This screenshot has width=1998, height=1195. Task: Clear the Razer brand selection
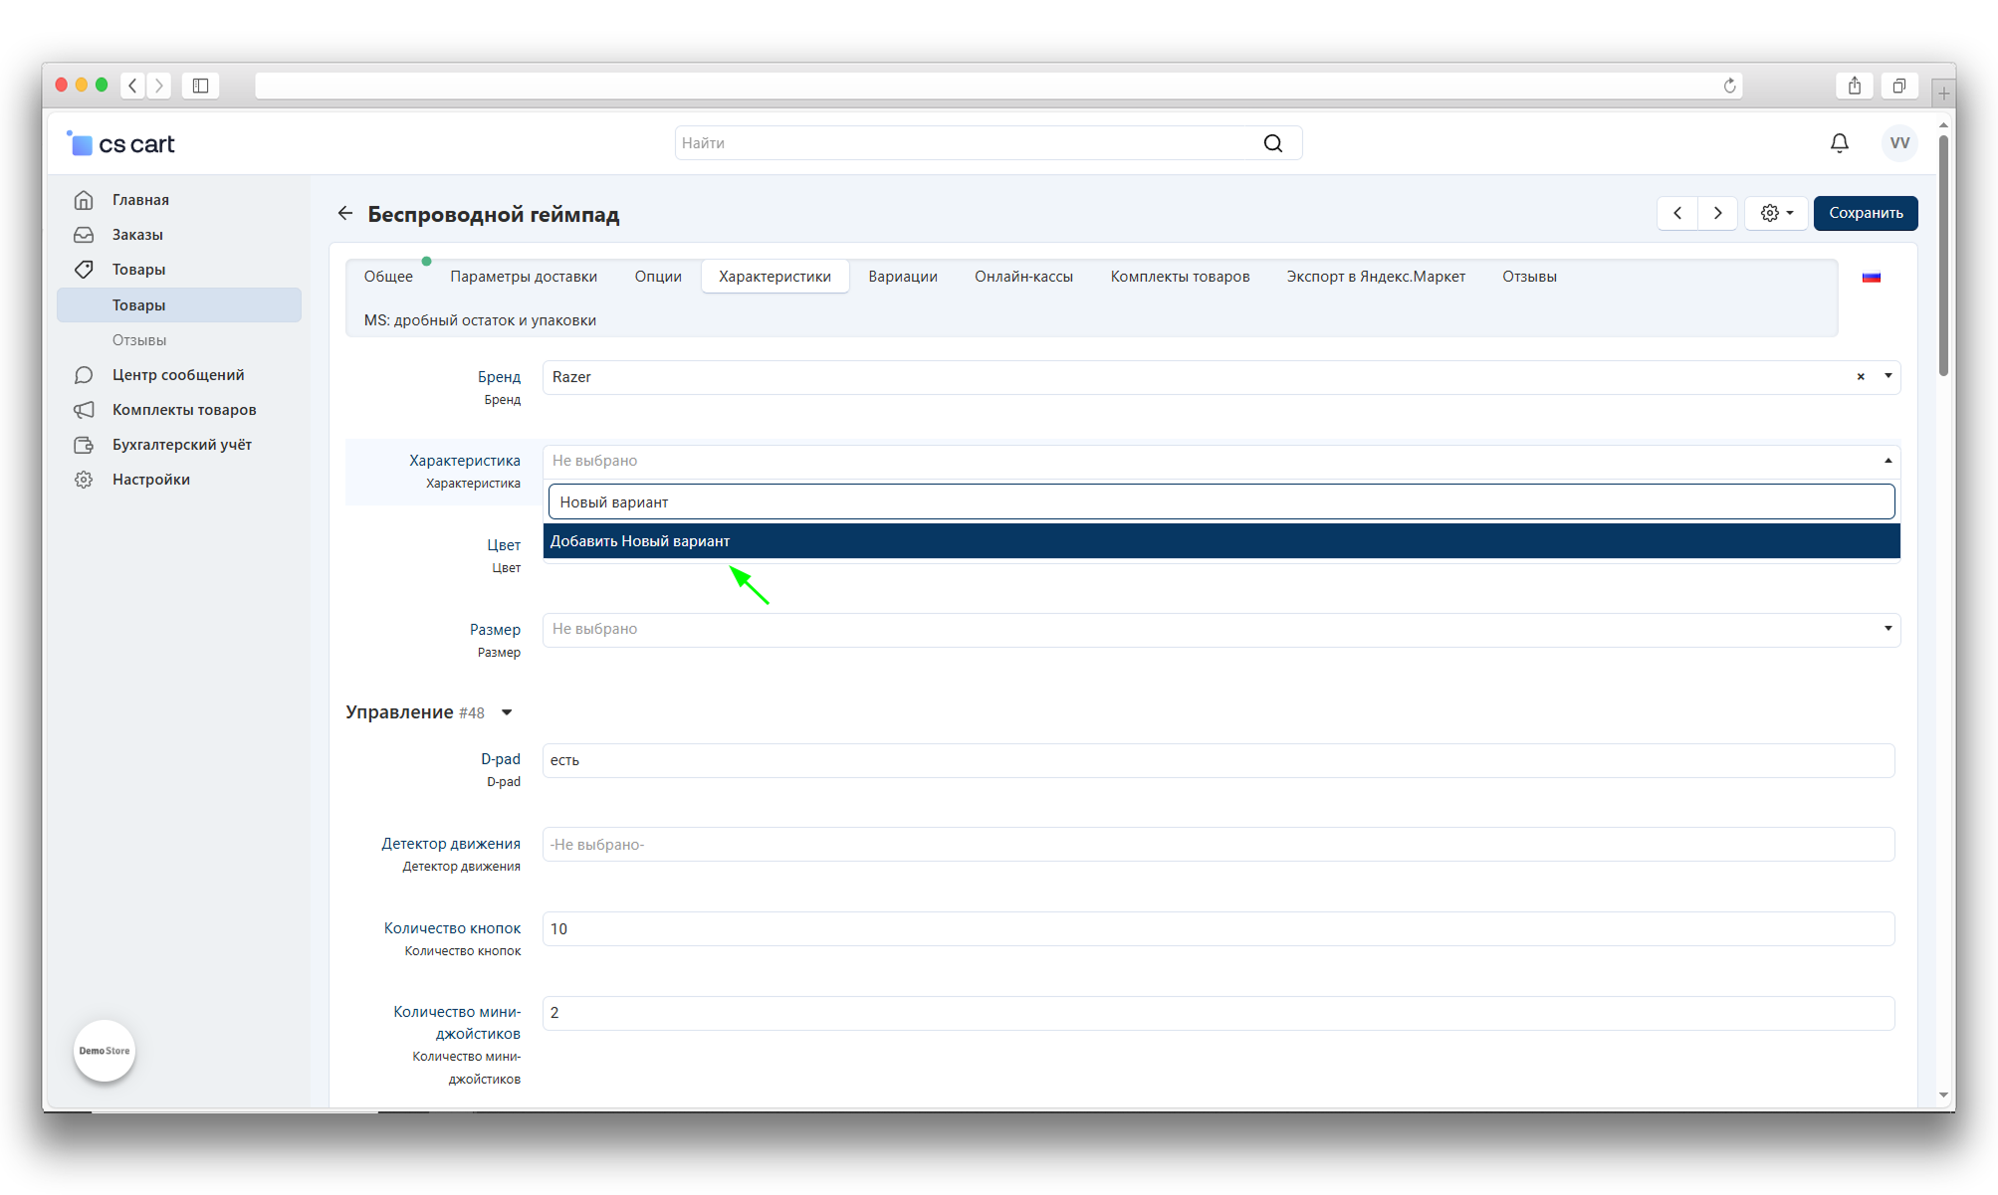click(x=1860, y=377)
